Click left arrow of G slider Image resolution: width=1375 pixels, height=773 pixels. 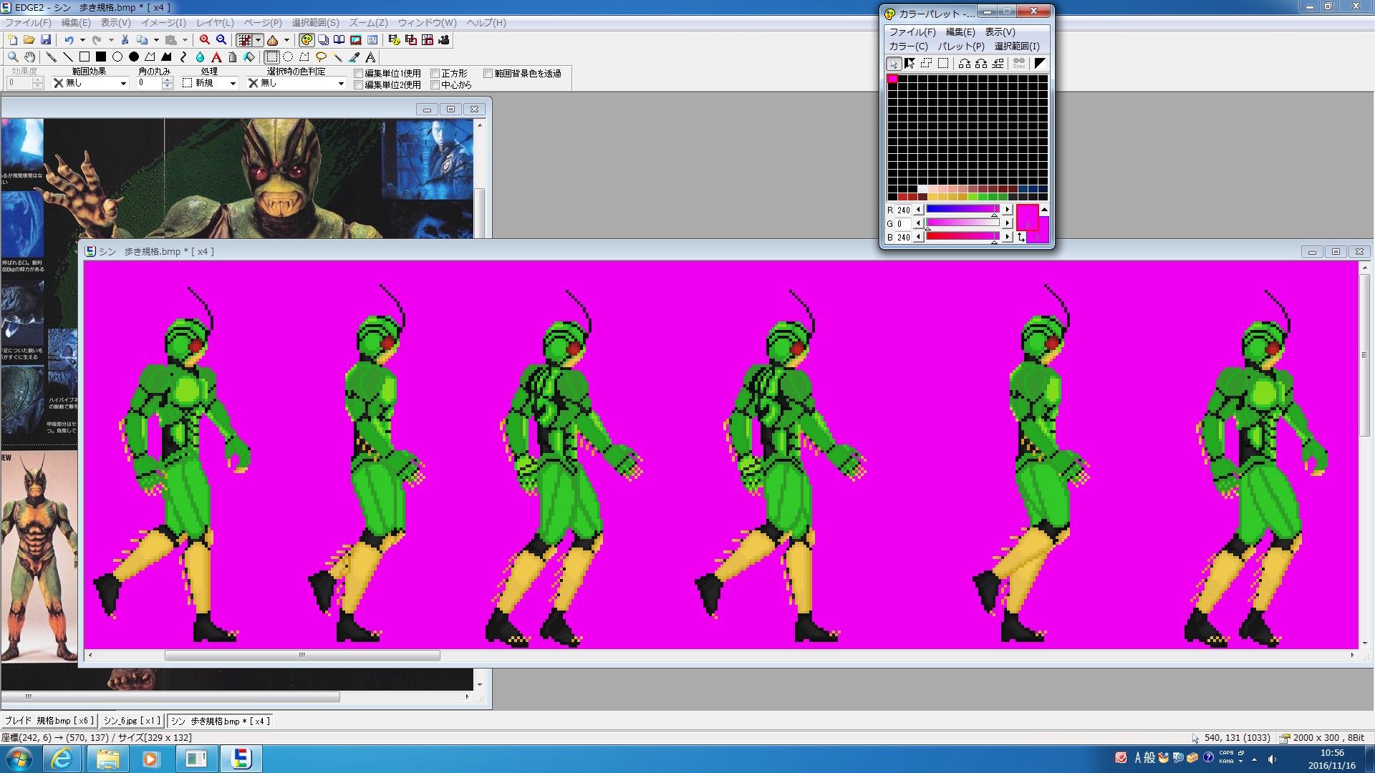pos(918,223)
